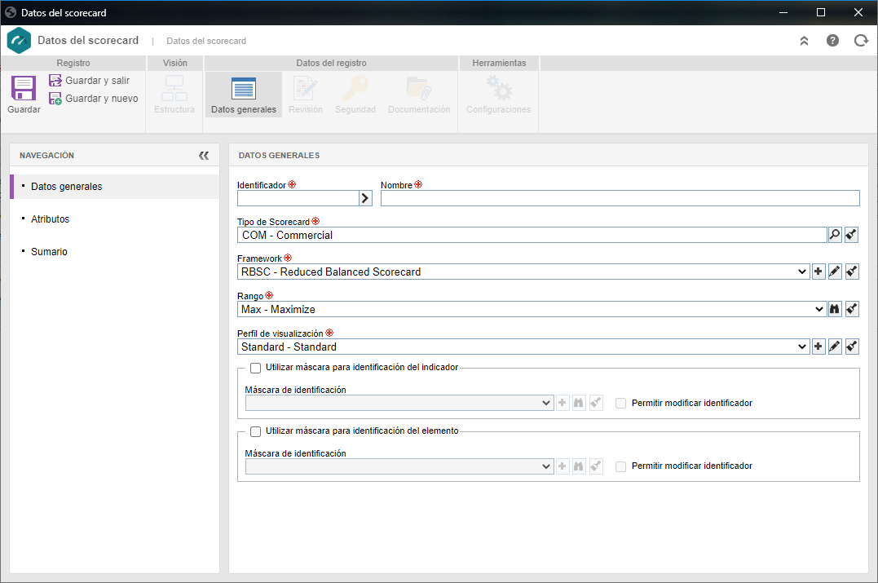Screen dimensions: 878x583
Task: Open the Estructura view
Action: tap(174, 94)
